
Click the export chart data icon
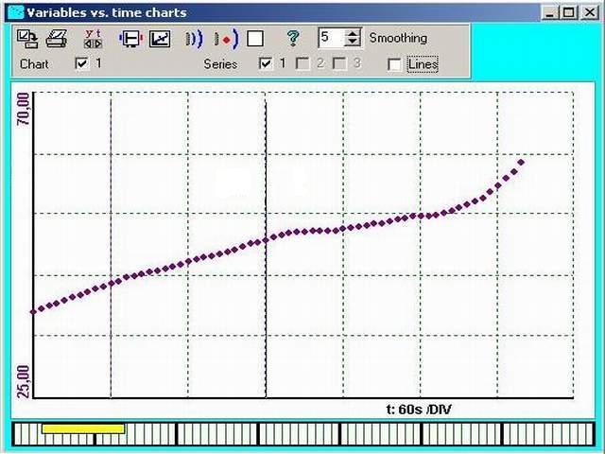coord(27,39)
